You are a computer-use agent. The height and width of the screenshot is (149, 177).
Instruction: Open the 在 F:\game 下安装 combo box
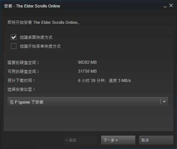[88, 101]
